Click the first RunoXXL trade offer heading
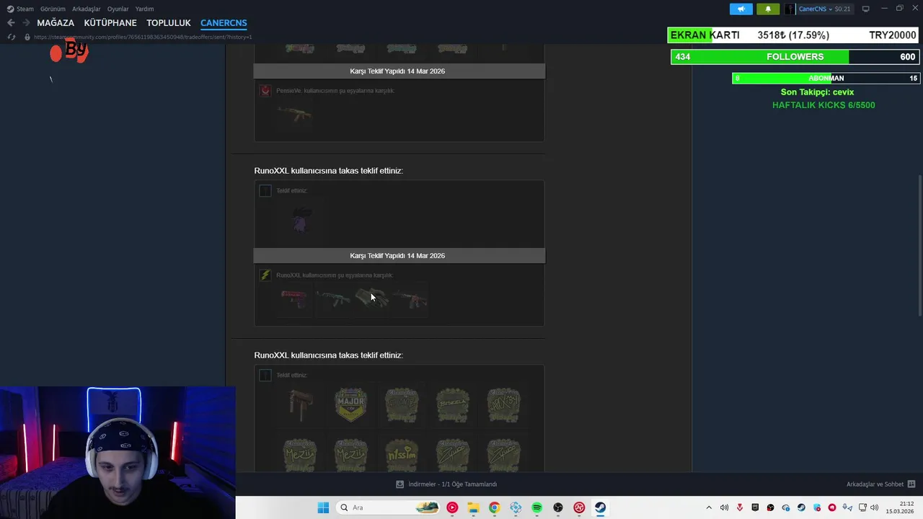 click(x=328, y=171)
